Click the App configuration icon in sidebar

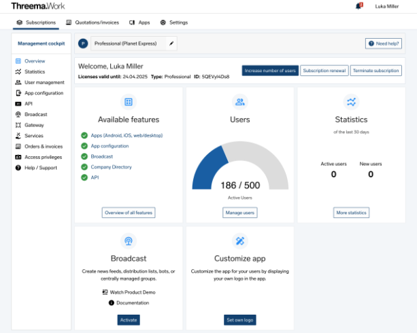click(x=18, y=93)
